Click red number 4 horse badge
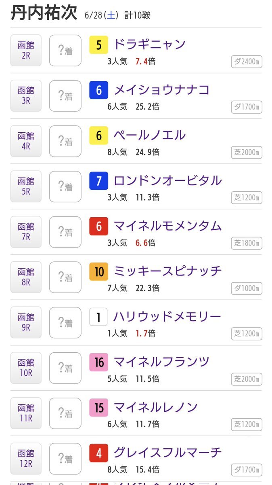 99,453
